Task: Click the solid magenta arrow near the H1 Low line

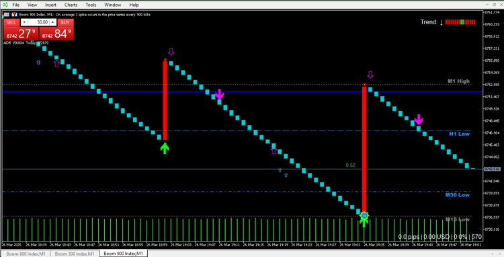Action: (418, 119)
